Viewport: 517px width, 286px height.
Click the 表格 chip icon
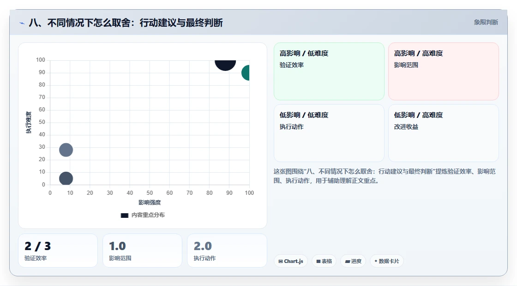coord(319,261)
